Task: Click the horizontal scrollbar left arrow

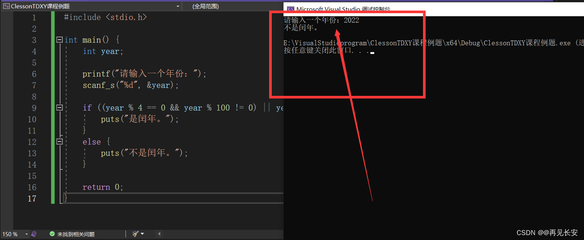Action: (159, 234)
